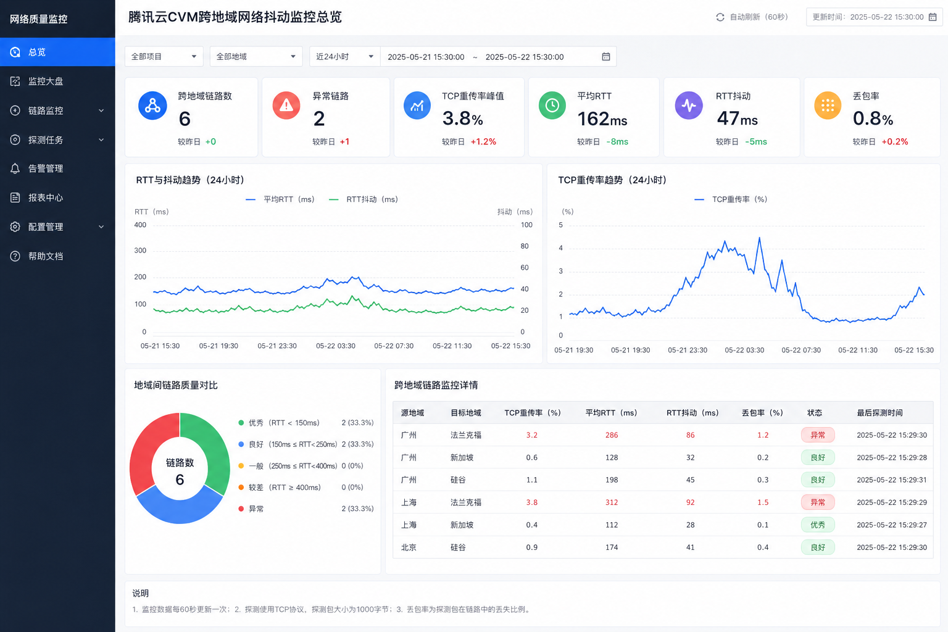This screenshot has height=632, width=948.
Task: Click the 链路监控 sidebar icon
Action: 15,110
